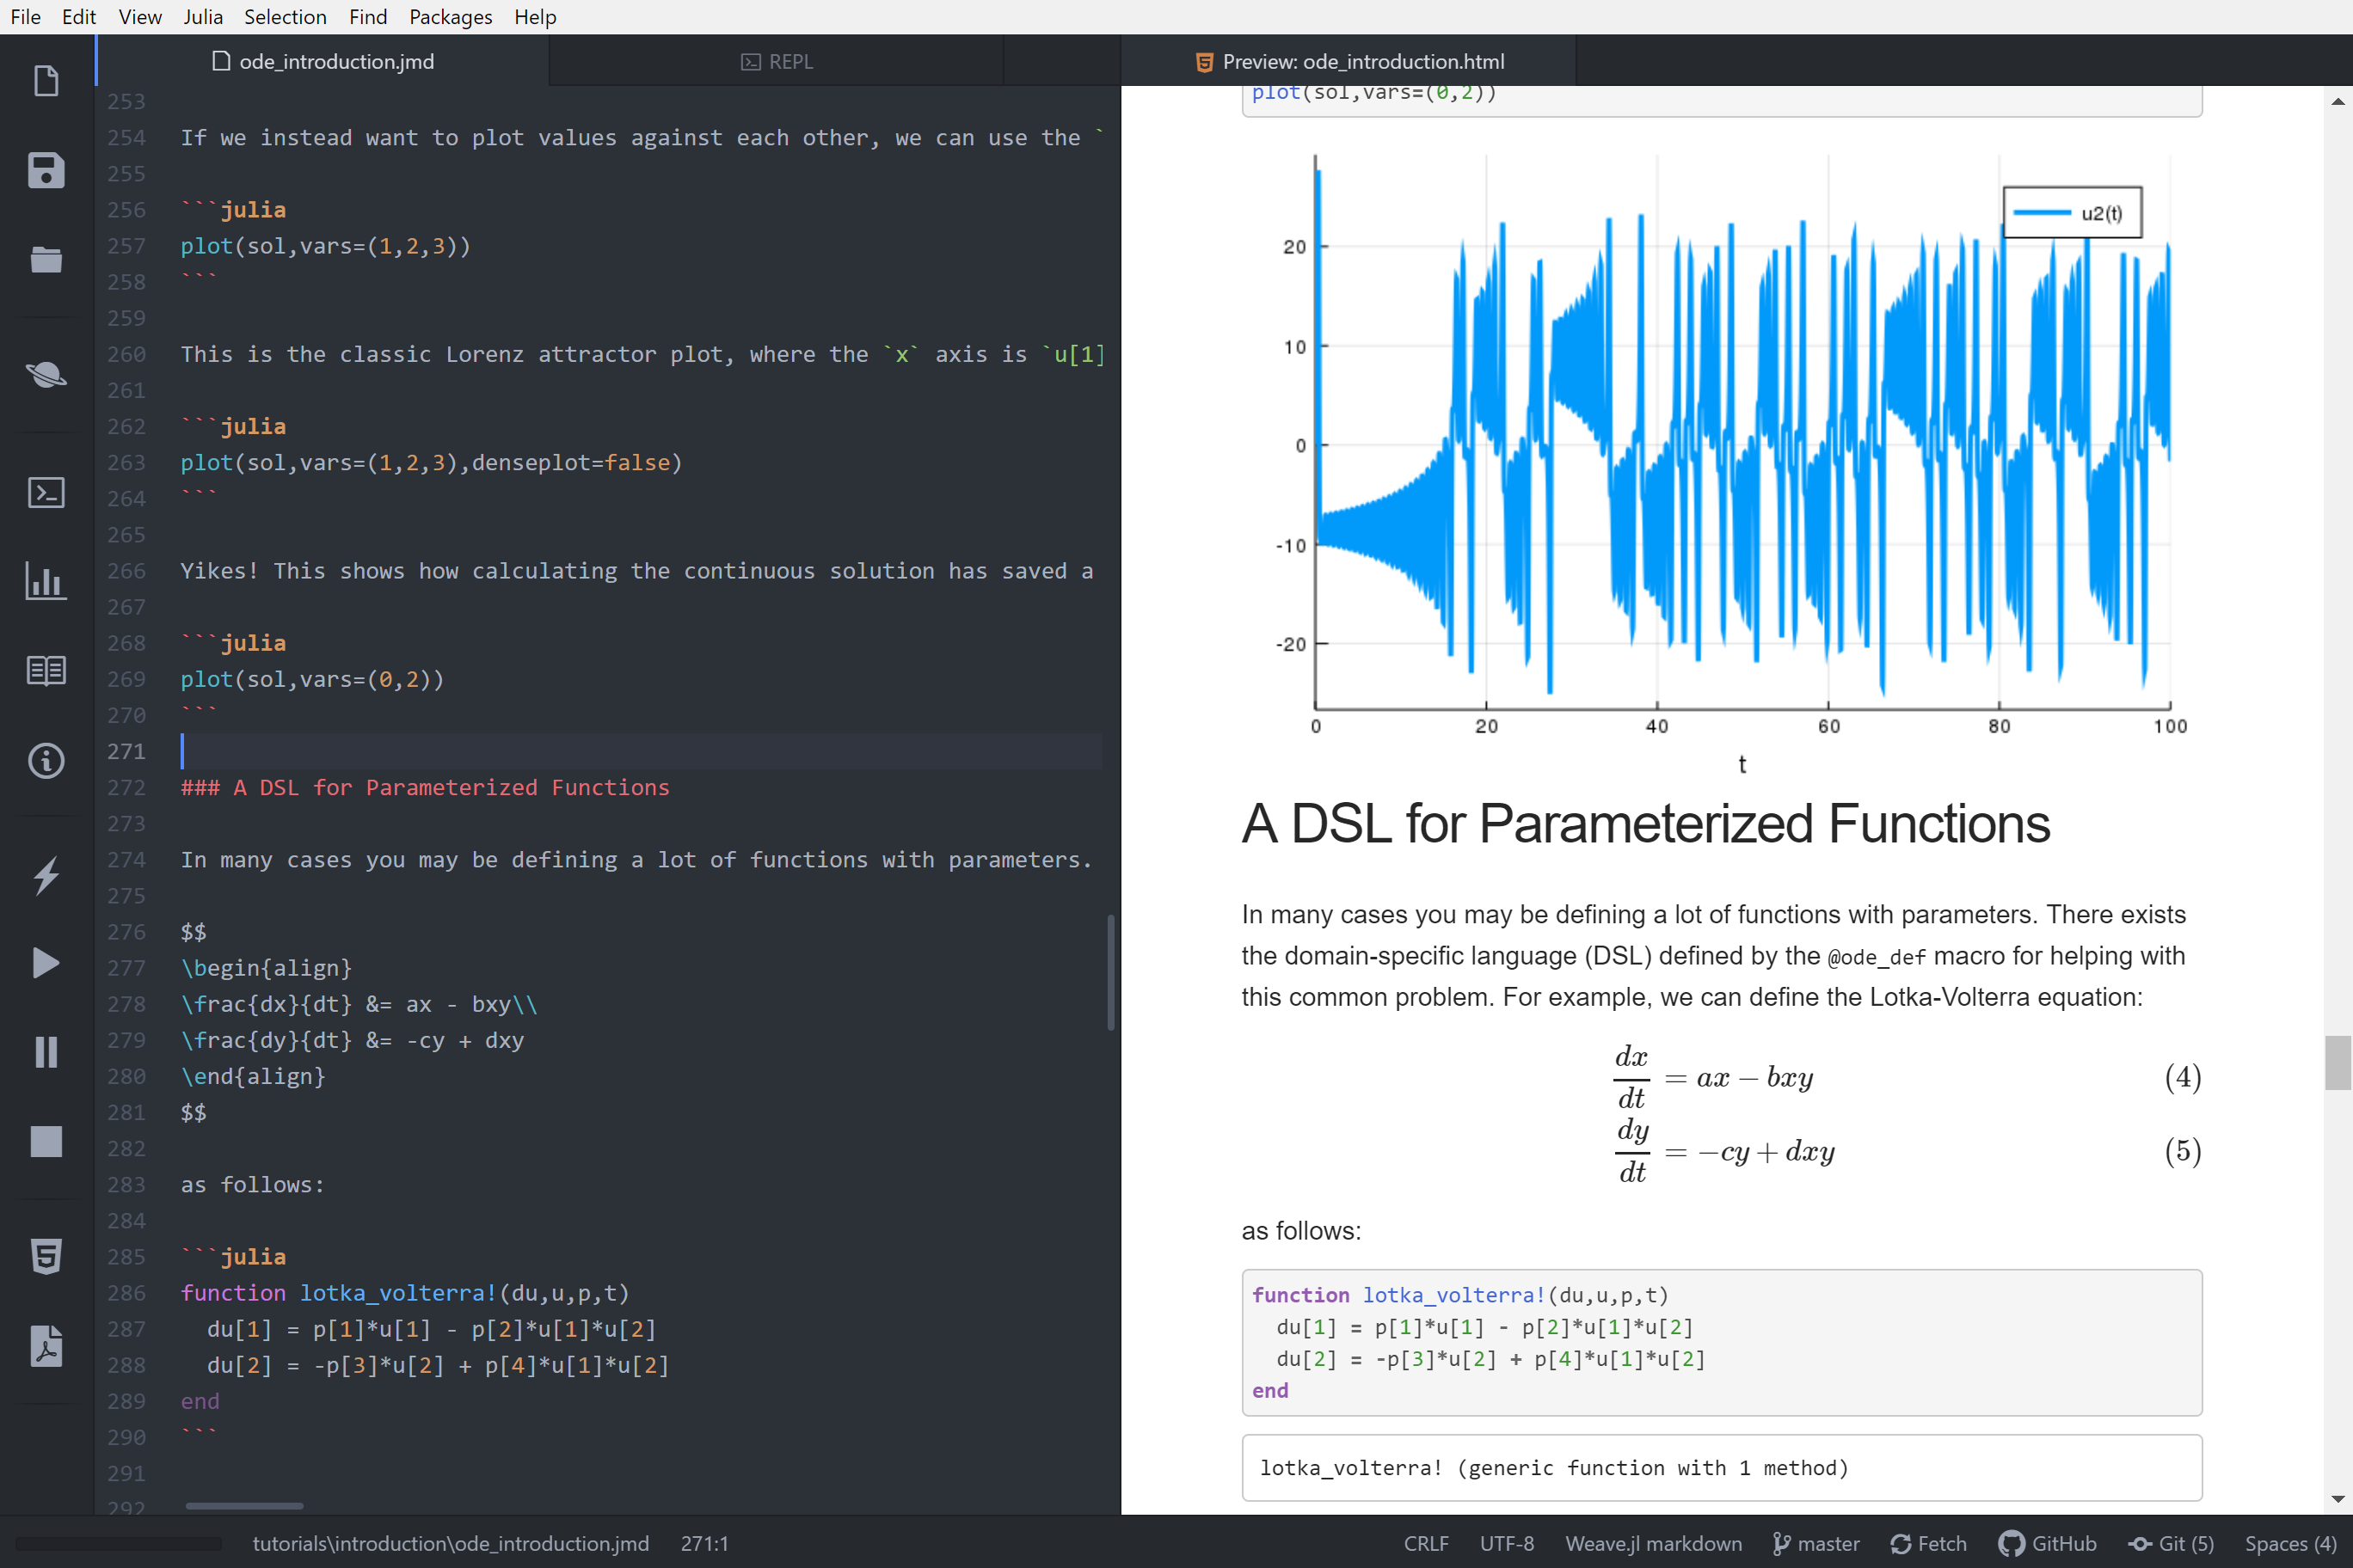
Task: Open the Find menu
Action: coord(368,17)
